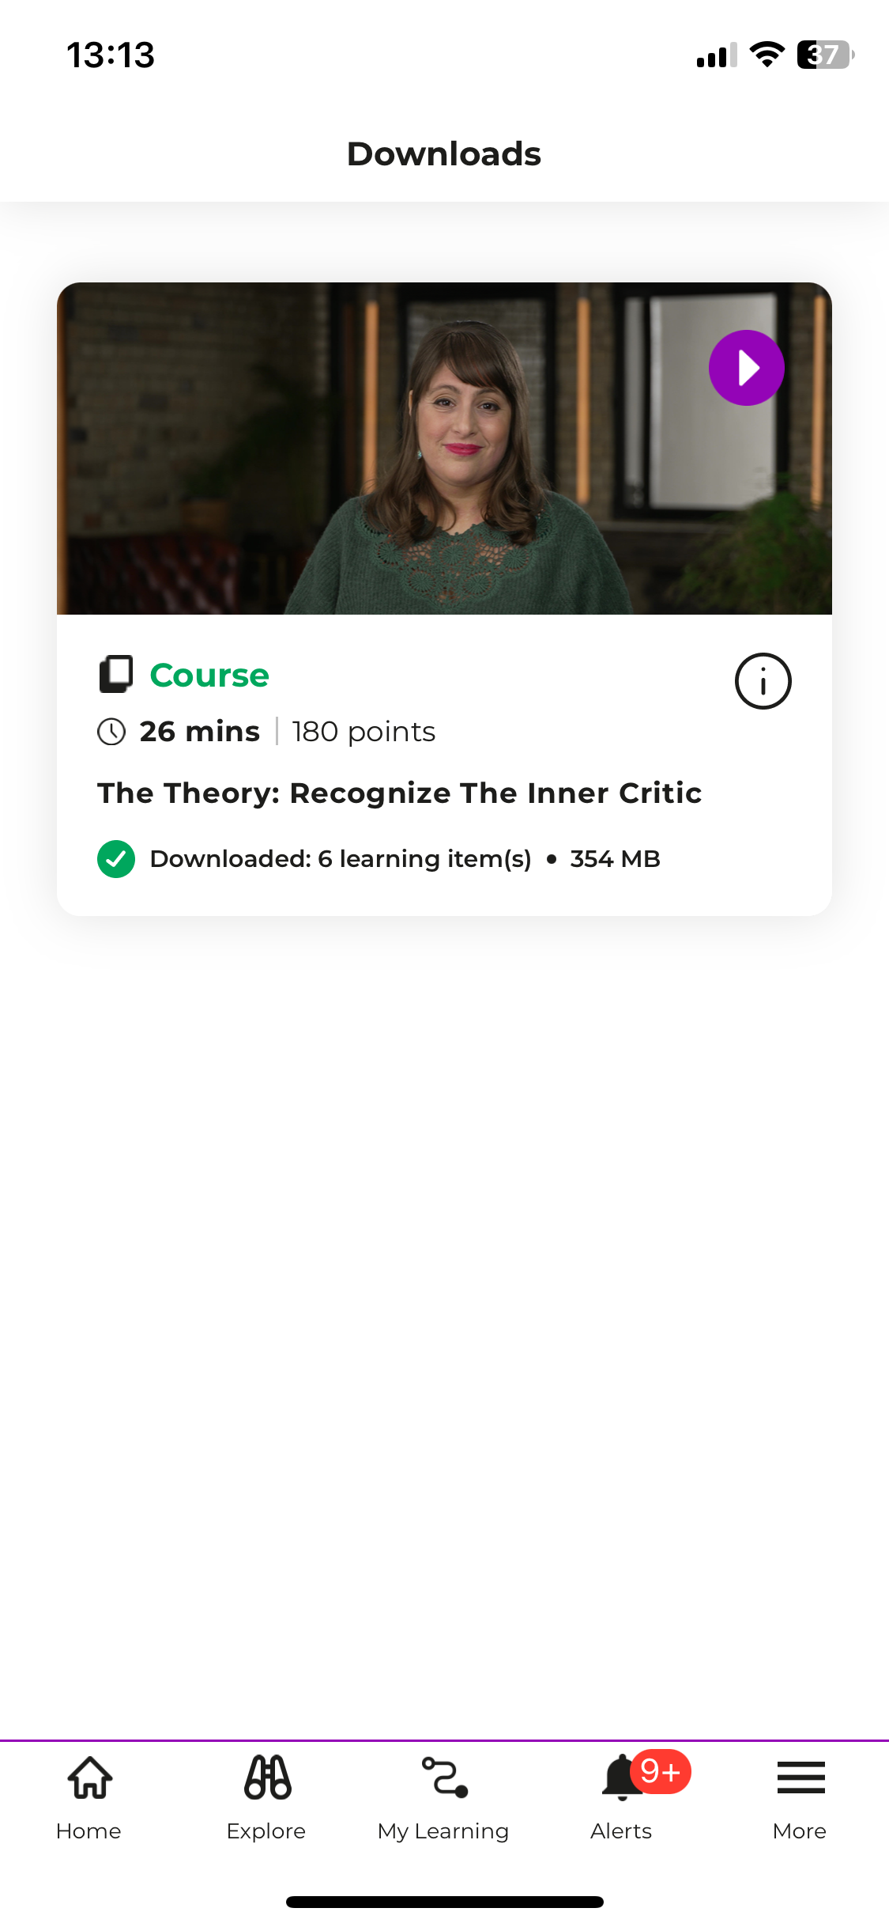Switch to the My Learning tab label

click(x=443, y=1831)
